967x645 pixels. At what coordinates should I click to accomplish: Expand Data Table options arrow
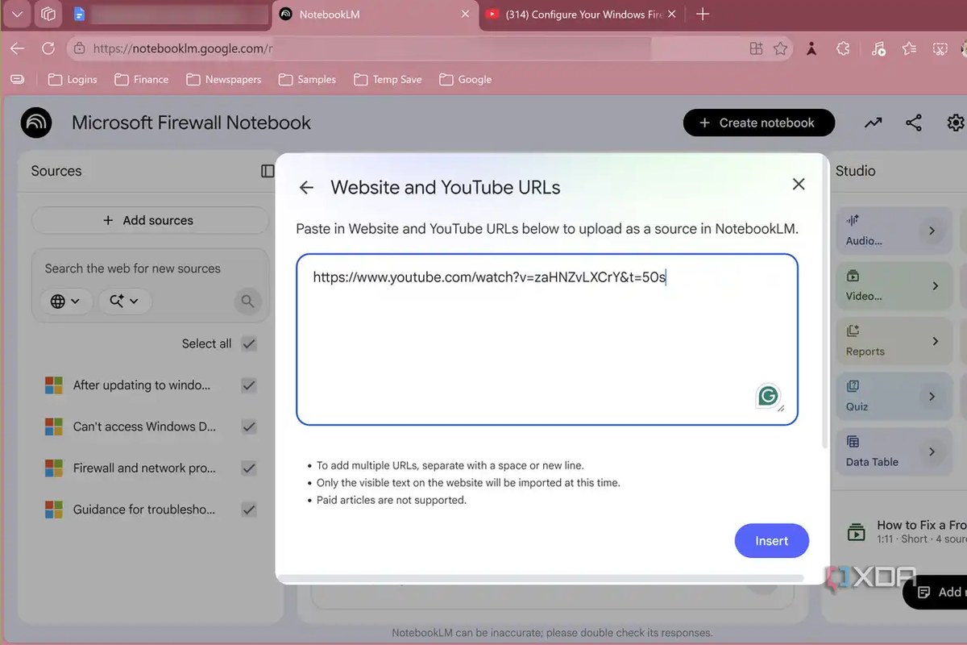932,451
